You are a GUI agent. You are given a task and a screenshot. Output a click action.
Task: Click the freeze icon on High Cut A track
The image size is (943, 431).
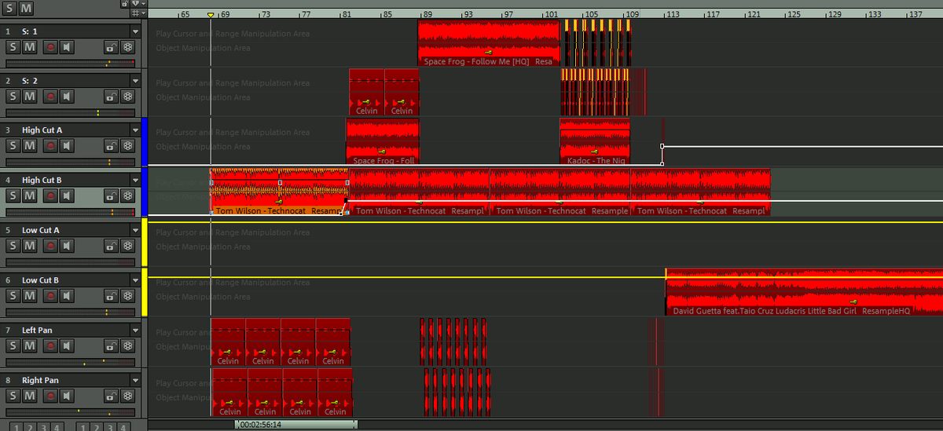(x=127, y=146)
